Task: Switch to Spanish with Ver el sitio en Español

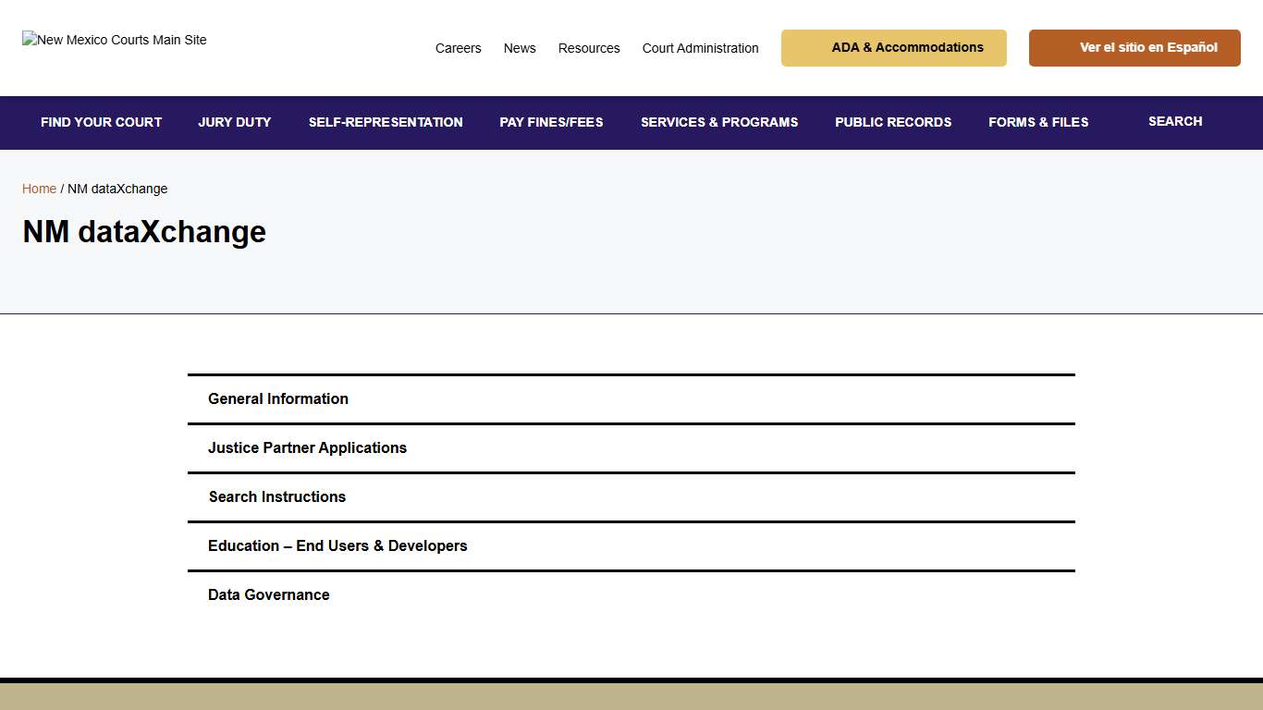Action: point(1134,48)
